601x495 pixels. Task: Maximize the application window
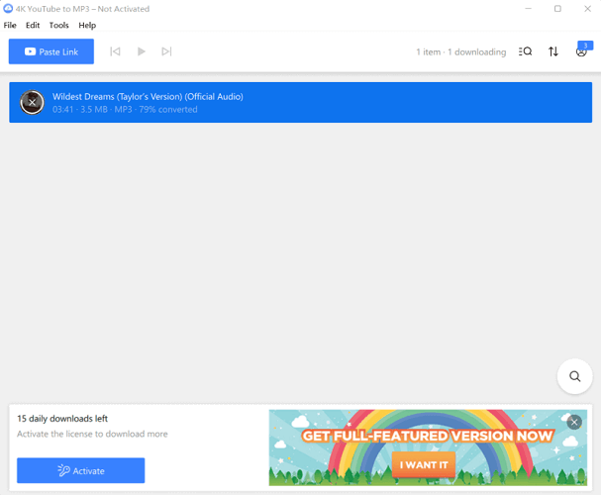(x=557, y=9)
